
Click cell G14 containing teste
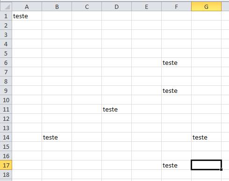pos(206,137)
